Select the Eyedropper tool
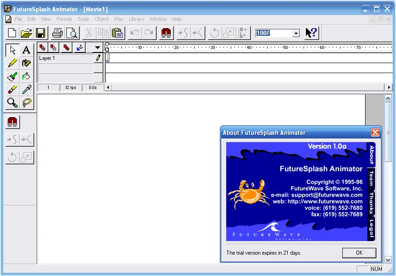396x276 pixels. click(26, 89)
